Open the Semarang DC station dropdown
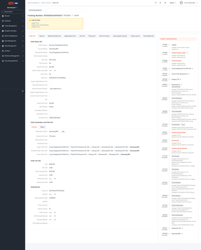This screenshot has width=201, height=250. [12, 7]
